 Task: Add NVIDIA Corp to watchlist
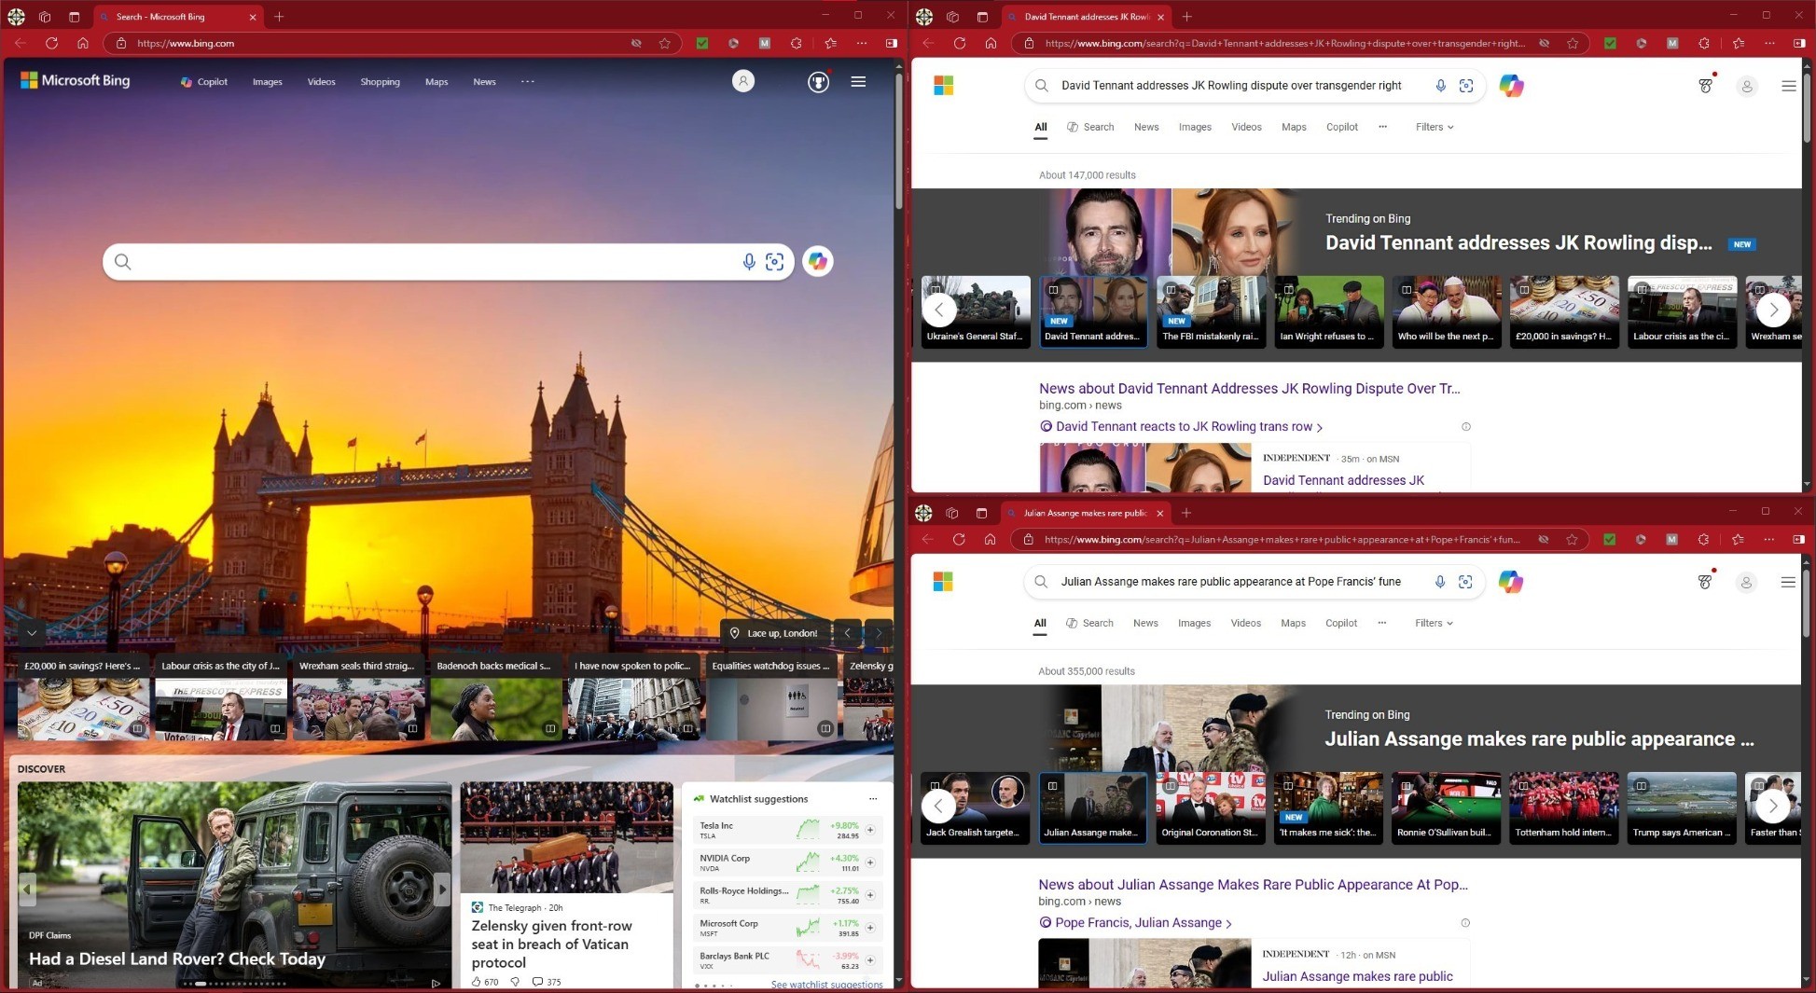point(870,862)
